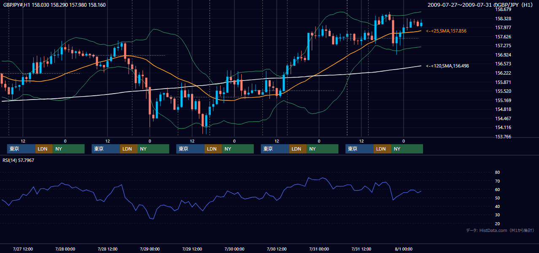Click the 7/31 00:00 time label
This screenshot has width=539, height=253.
319,249
